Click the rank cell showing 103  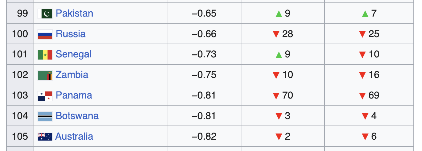[x=20, y=95]
